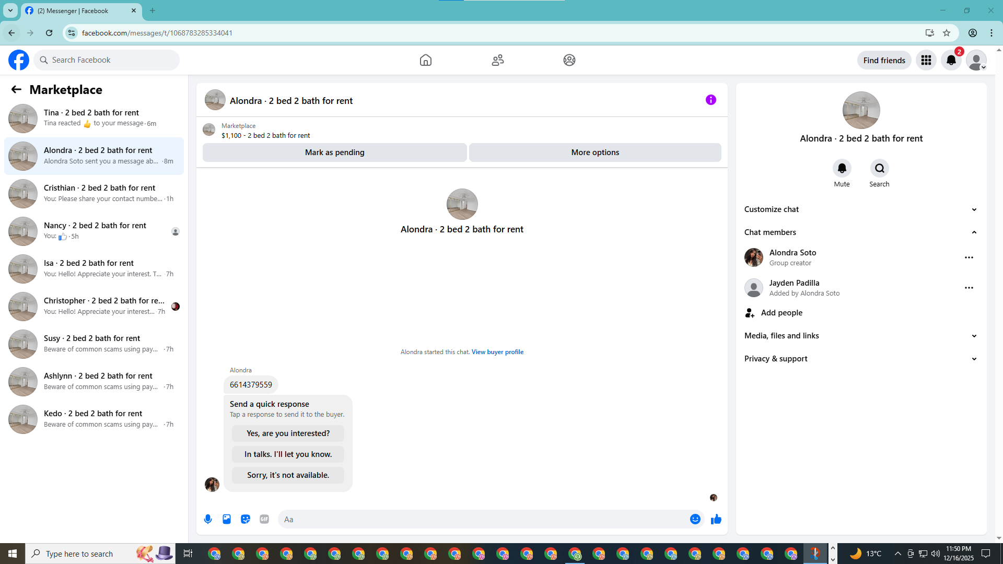Open the account profile menu
This screenshot has width=1003, height=564.
[x=976, y=60]
